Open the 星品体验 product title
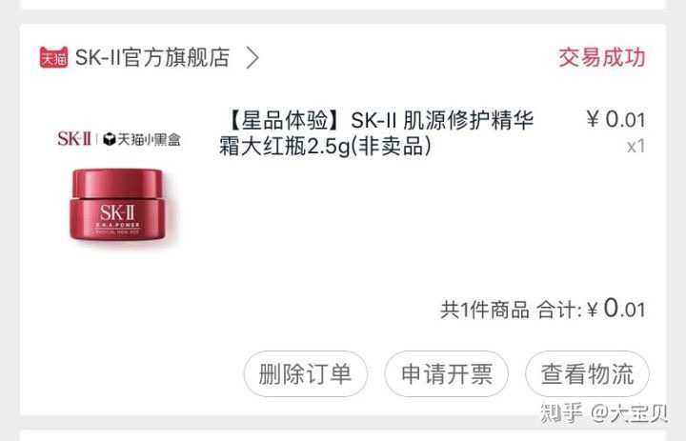The width and height of the screenshot is (686, 441). [376, 132]
